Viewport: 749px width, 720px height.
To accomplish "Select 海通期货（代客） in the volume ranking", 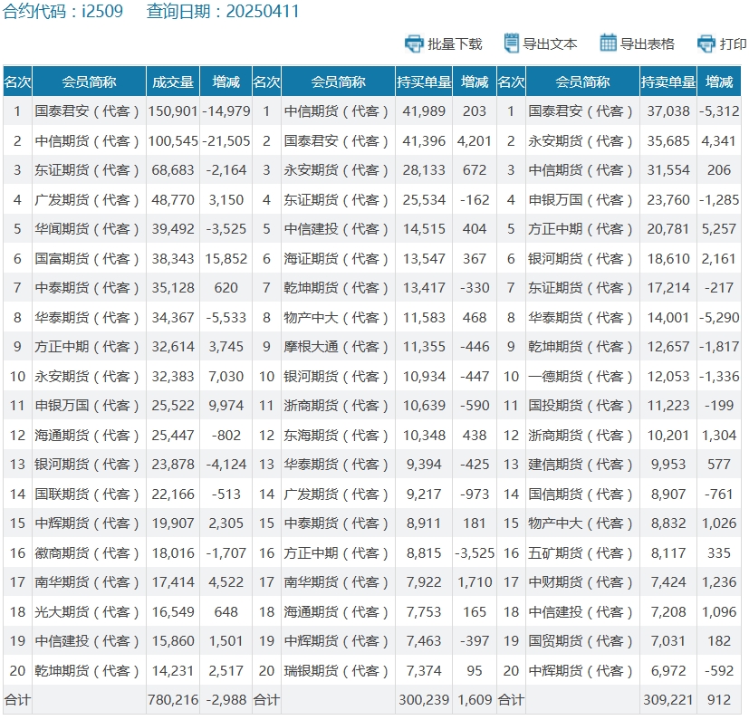I will click(x=87, y=436).
